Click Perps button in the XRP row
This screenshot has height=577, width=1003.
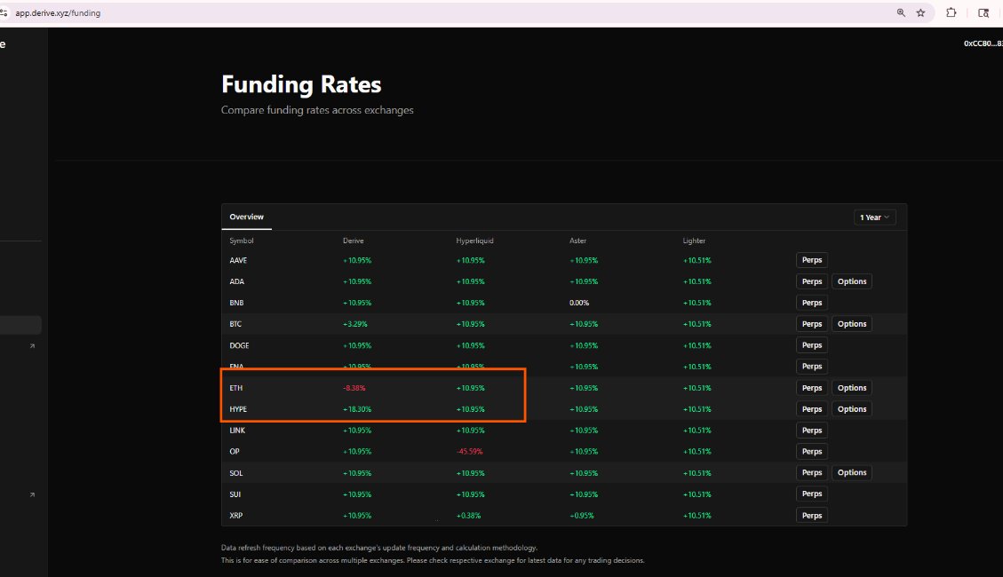[812, 515]
